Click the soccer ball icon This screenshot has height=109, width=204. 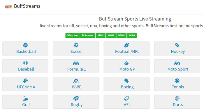76,45
